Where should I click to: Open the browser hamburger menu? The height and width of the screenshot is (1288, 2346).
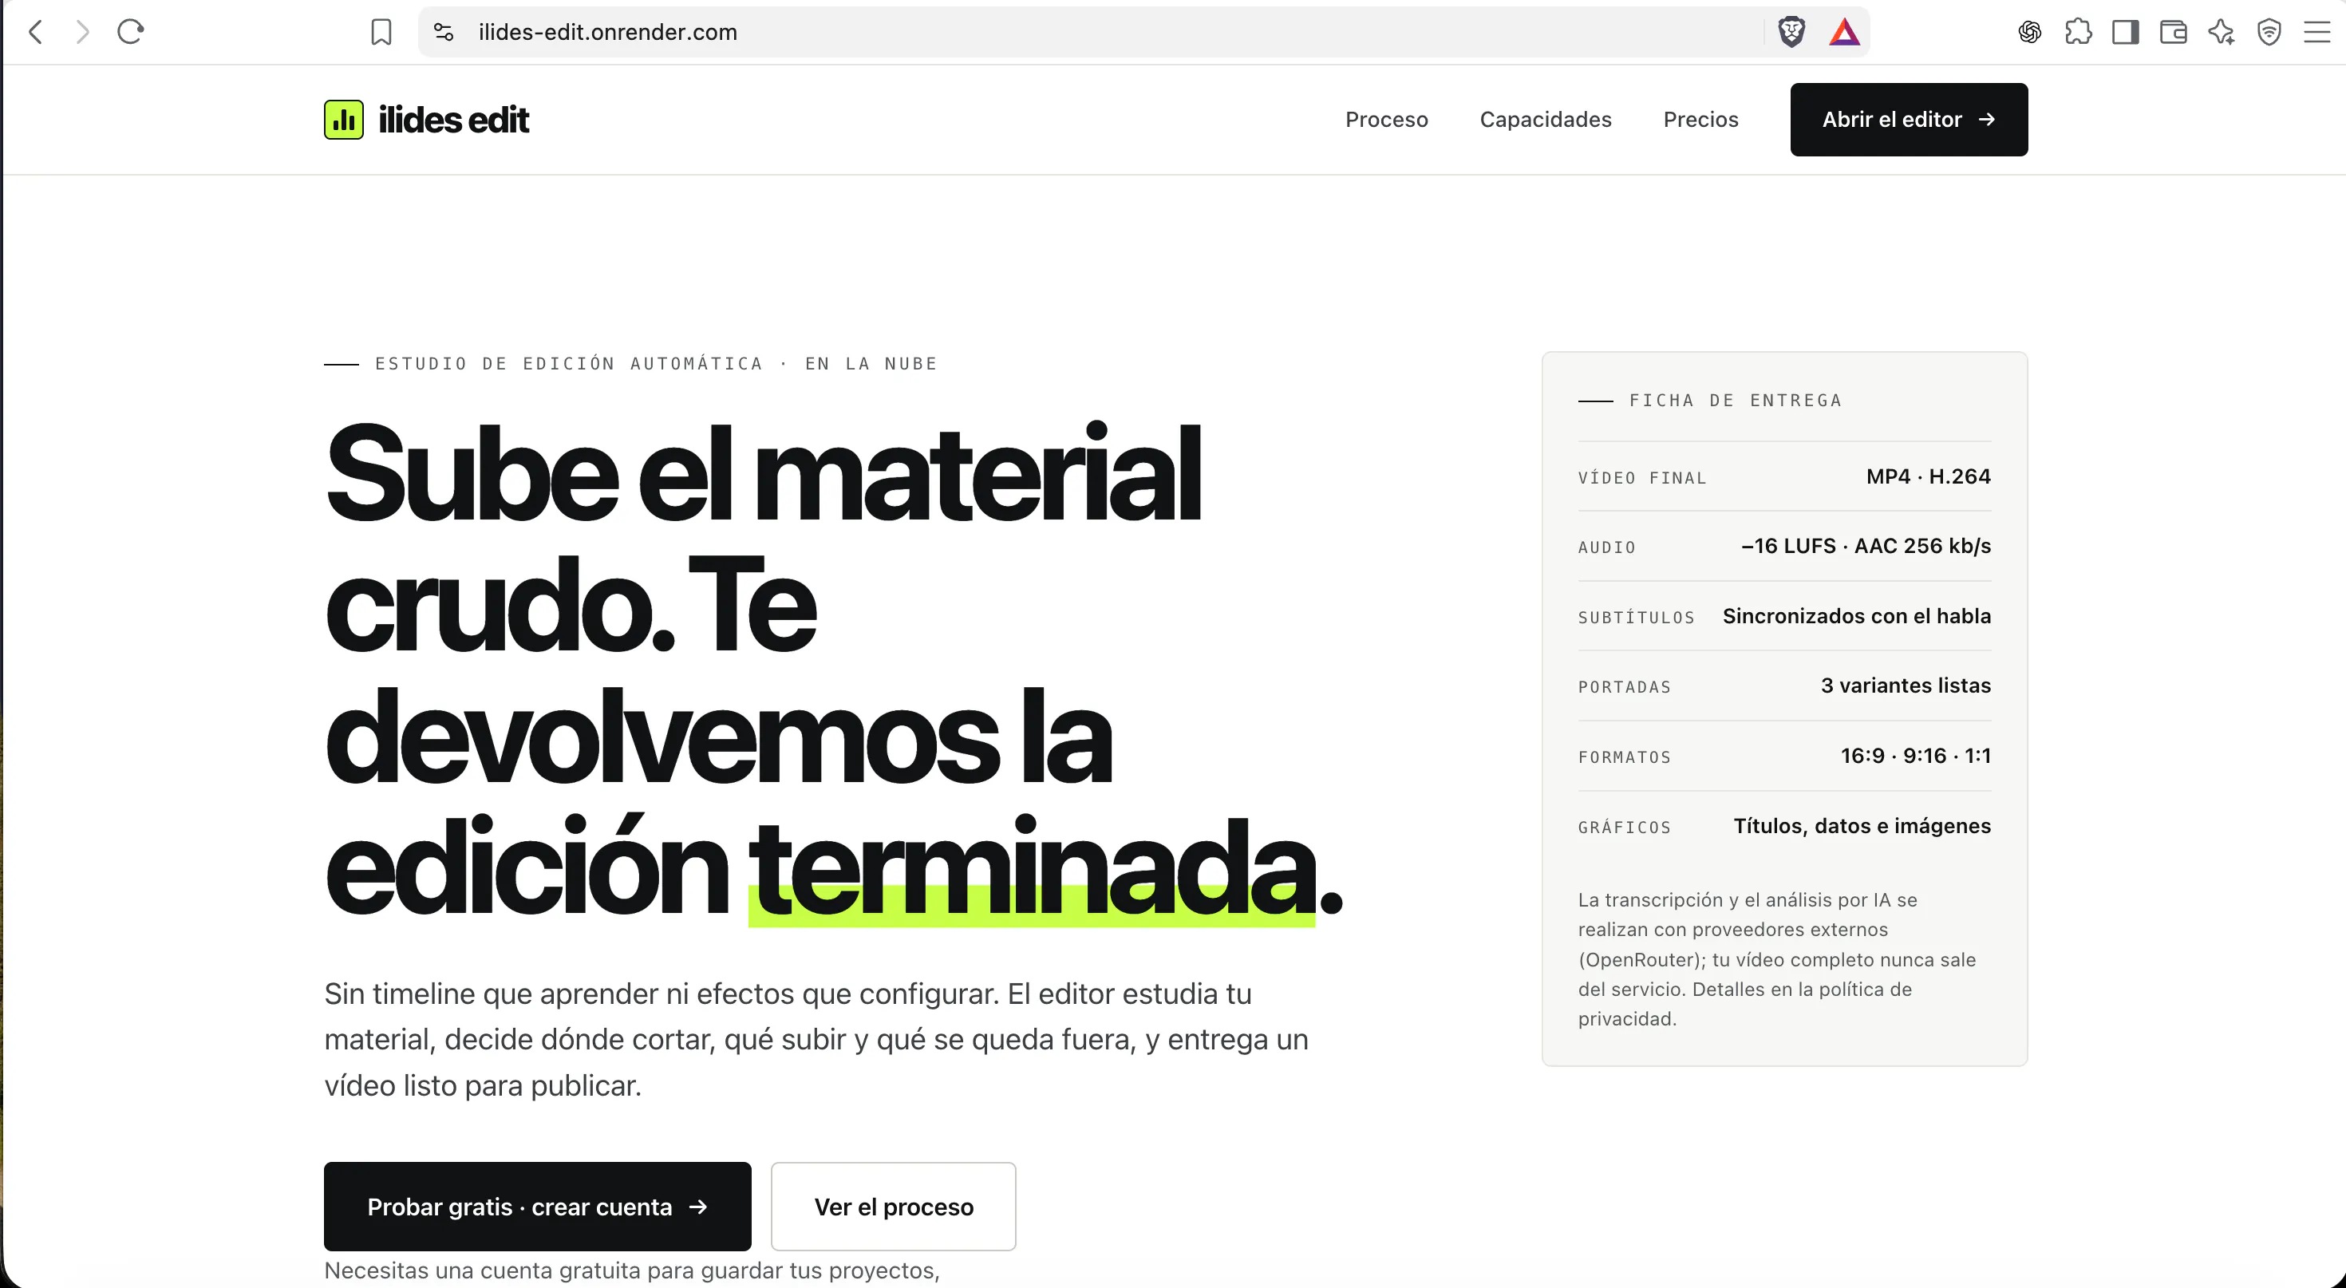2316,33
